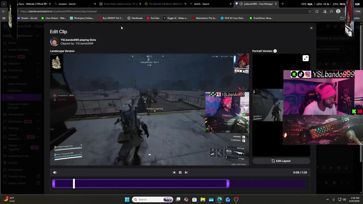Open a new browser tab
Screen dimensions: 363x204
pos(282,4)
